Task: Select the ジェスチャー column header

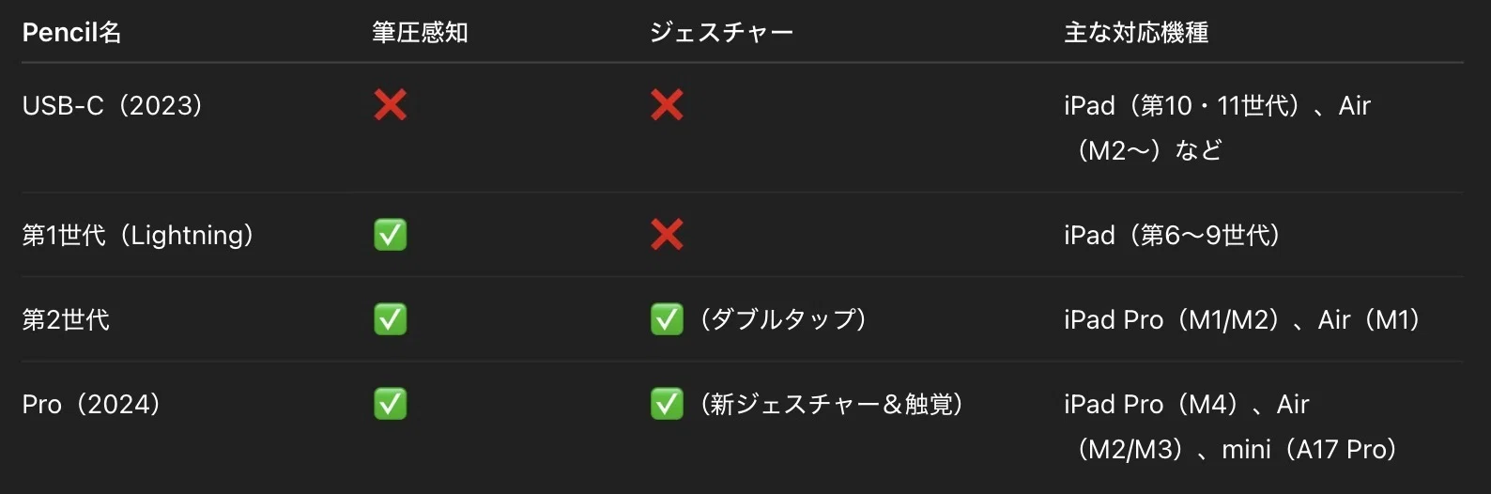Action: point(721,32)
